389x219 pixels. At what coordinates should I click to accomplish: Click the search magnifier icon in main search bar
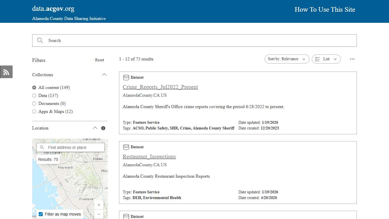point(40,40)
